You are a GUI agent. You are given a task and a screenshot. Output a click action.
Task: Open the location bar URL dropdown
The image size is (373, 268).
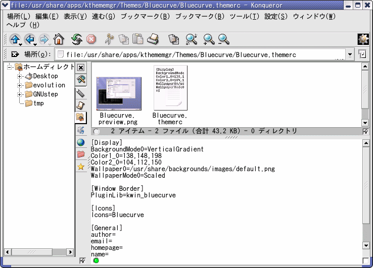click(x=350, y=55)
